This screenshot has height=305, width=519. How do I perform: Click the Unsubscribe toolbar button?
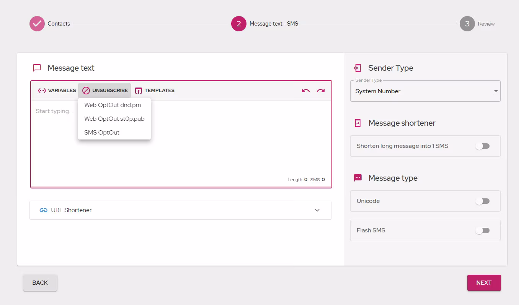click(105, 91)
